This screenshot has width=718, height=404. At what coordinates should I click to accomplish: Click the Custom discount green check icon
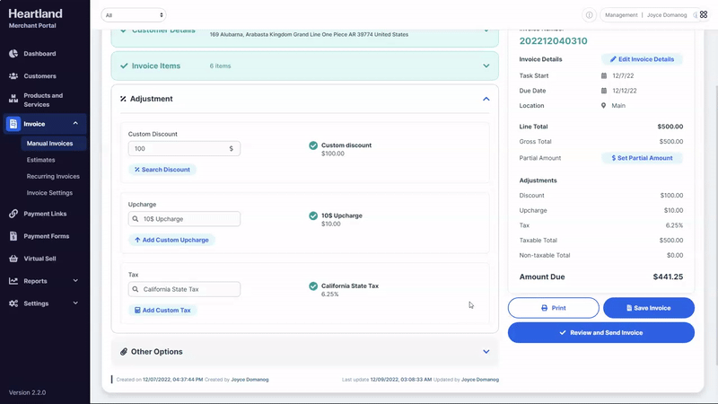click(x=313, y=145)
